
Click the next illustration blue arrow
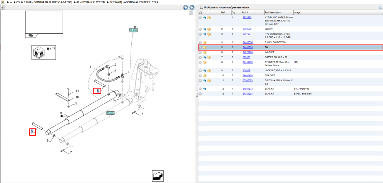[192, 8]
